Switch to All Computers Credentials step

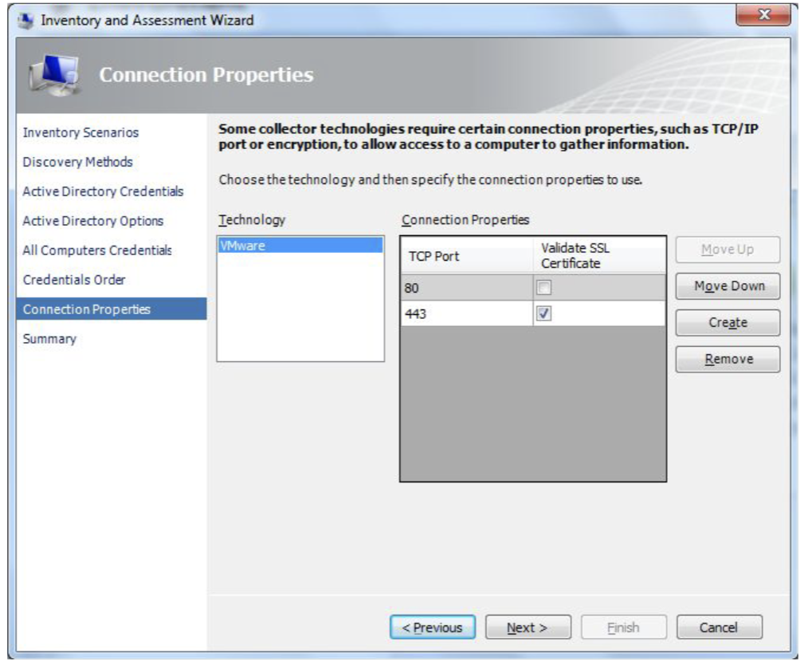[x=97, y=250]
